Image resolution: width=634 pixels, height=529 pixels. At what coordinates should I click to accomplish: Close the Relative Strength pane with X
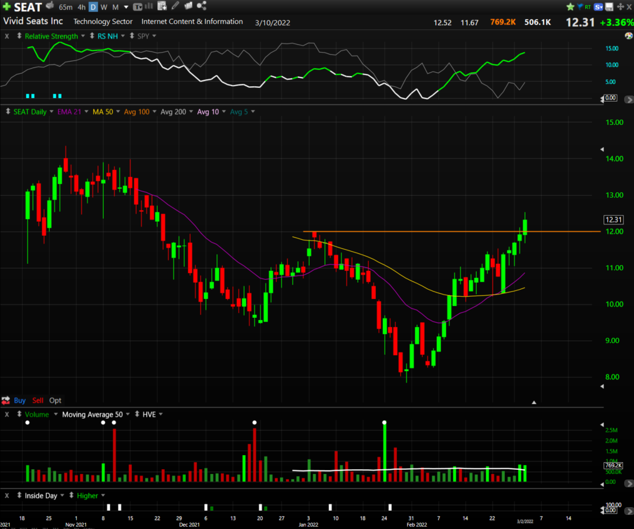coord(7,36)
